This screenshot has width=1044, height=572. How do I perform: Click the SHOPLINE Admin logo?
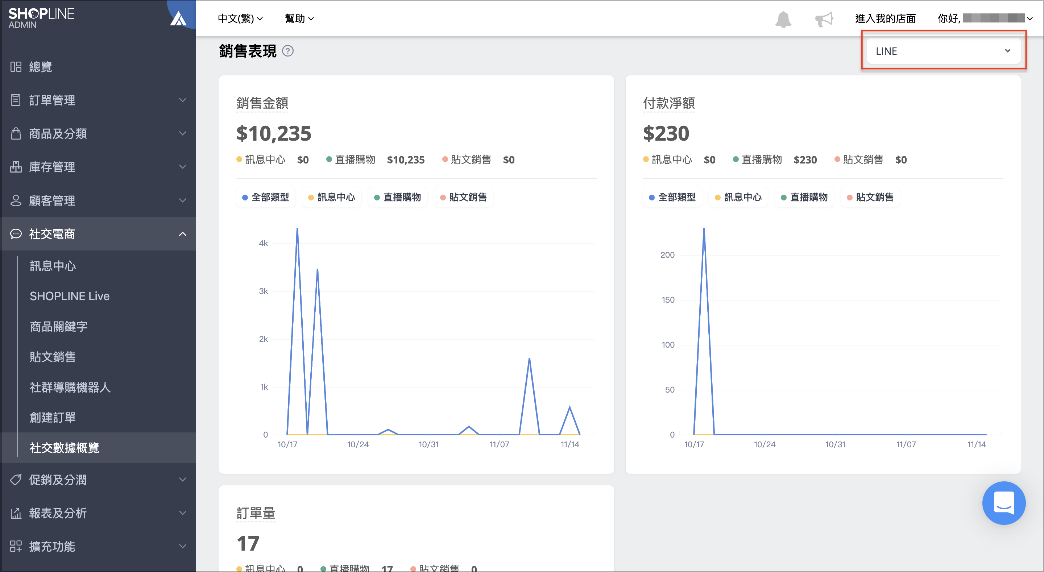pyautogui.click(x=41, y=18)
